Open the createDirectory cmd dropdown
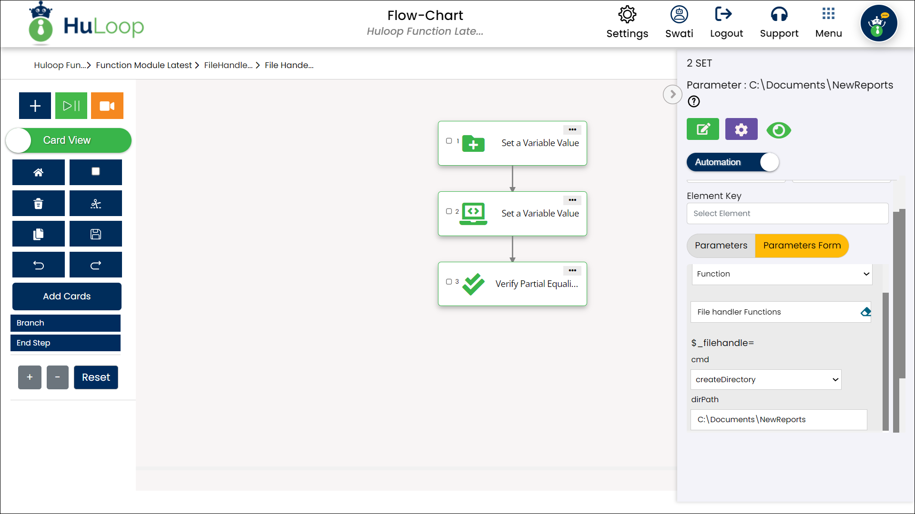Screen dimensions: 915x514 (x=766, y=380)
